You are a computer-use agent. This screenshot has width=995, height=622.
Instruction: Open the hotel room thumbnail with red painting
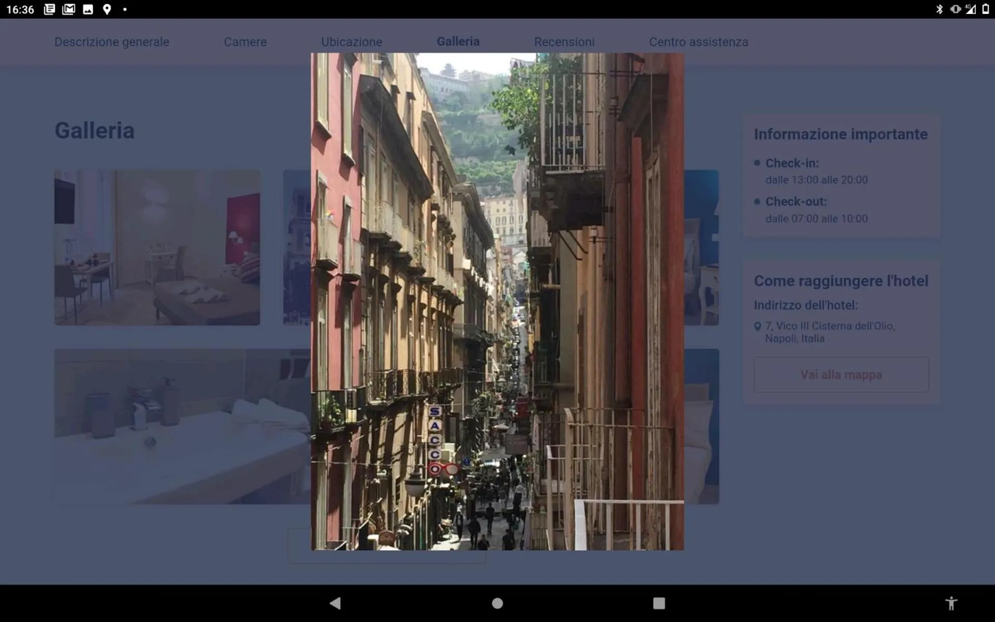click(157, 248)
